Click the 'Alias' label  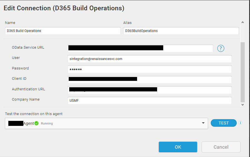[x=127, y=23]
